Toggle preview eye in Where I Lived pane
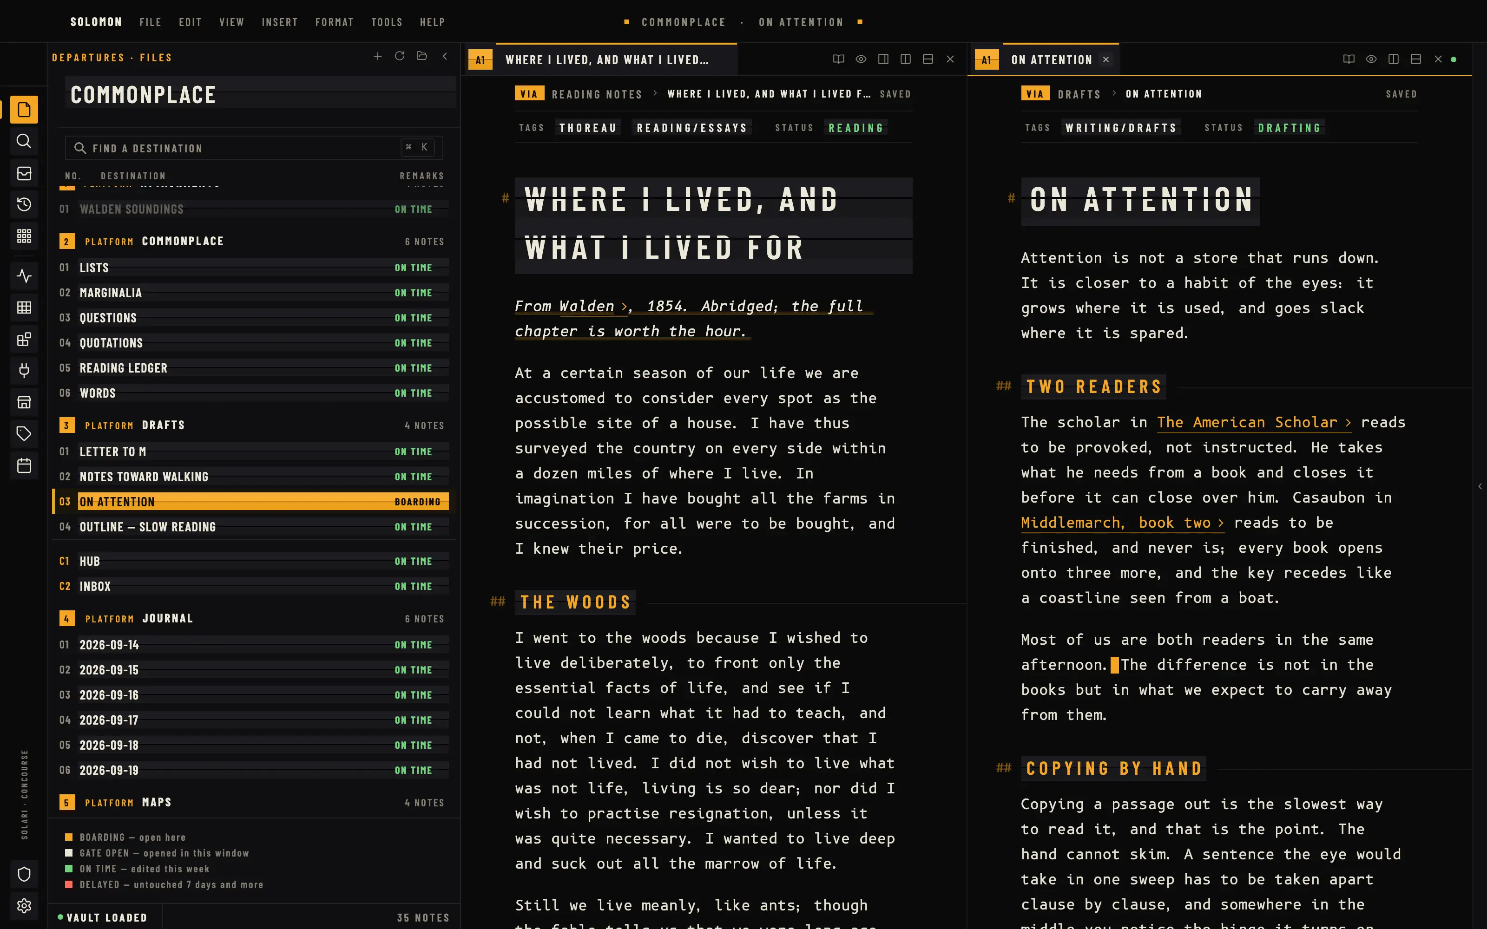Viewport: 1487px width, 929px height. coord(861,59)
